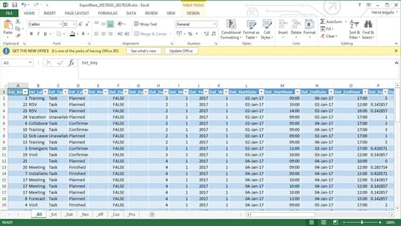Select column L header
The height and width of the screenshot is (226, 401).
(246, 86)
